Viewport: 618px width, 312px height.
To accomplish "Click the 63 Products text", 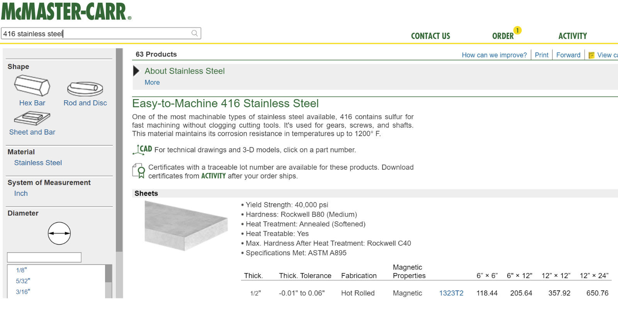I will (156, 54).
